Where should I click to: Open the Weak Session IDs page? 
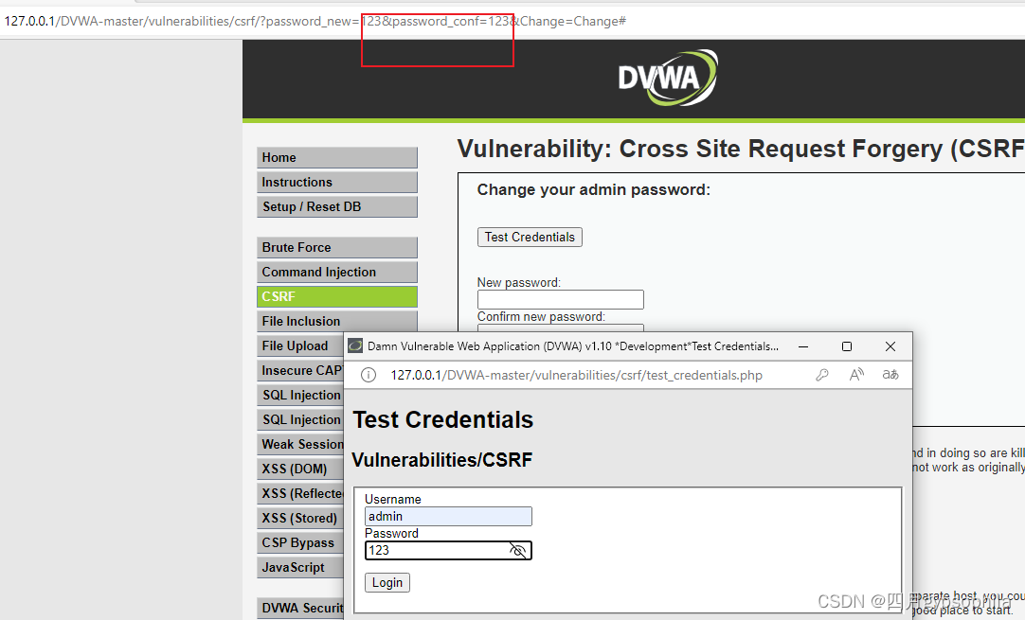(300, 444)
